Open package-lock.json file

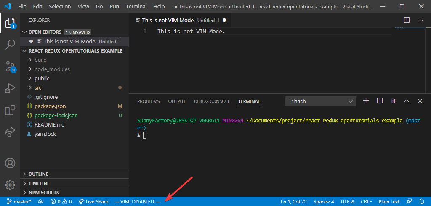click(x=56, y=115)
